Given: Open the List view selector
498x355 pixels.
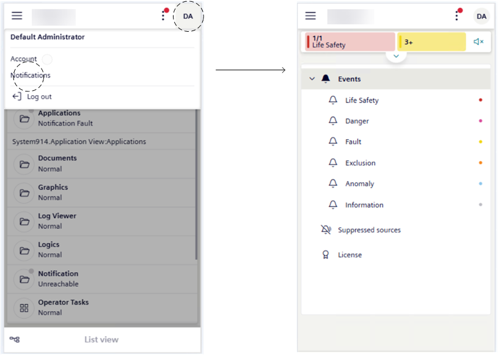Looking at the screenshot, I should pyautogui.click(x=101, y=340).
